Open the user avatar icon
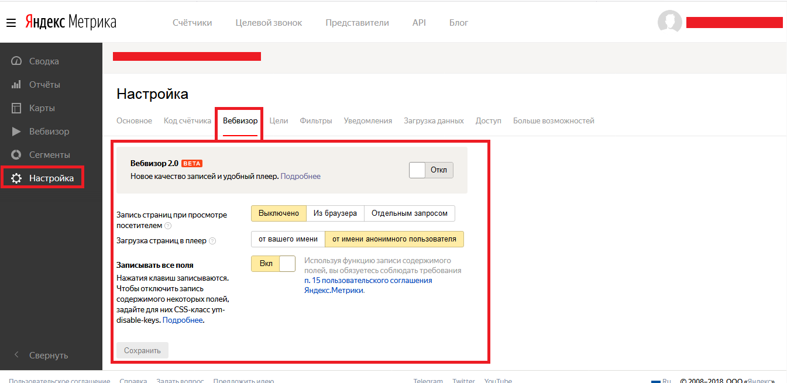The height and width of the screenshot is (383, 787). coord(670,22)
